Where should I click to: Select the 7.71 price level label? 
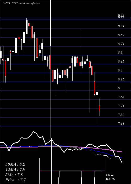[121, 106]
